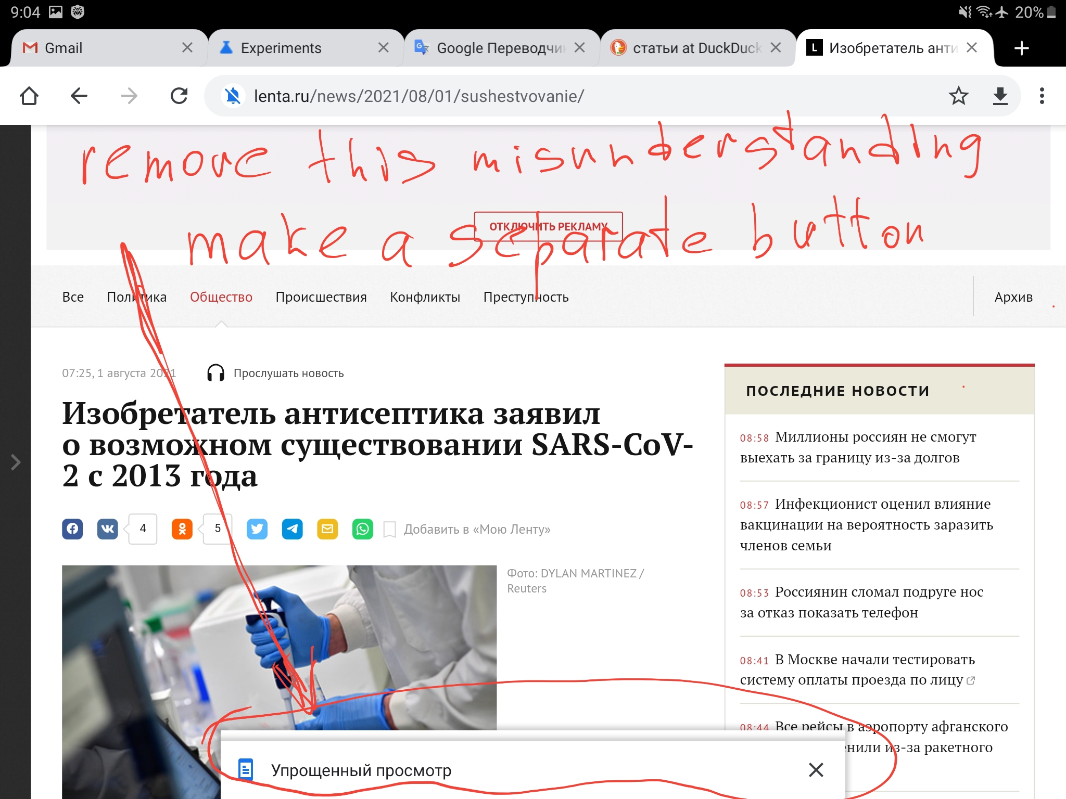
Task: Select the Происшествия section
Action: 321,297
